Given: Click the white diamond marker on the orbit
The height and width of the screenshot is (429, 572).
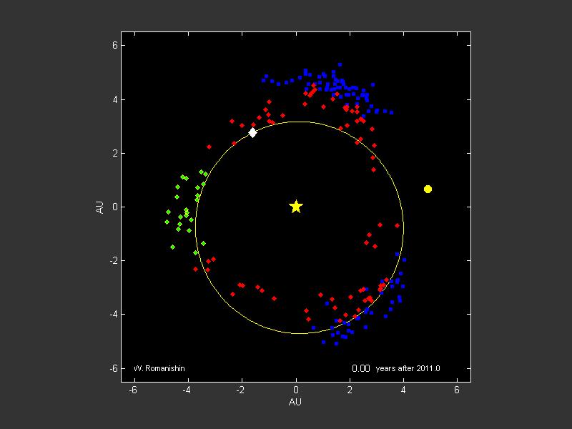Looking at the screenshot, I should pos(252,132).
